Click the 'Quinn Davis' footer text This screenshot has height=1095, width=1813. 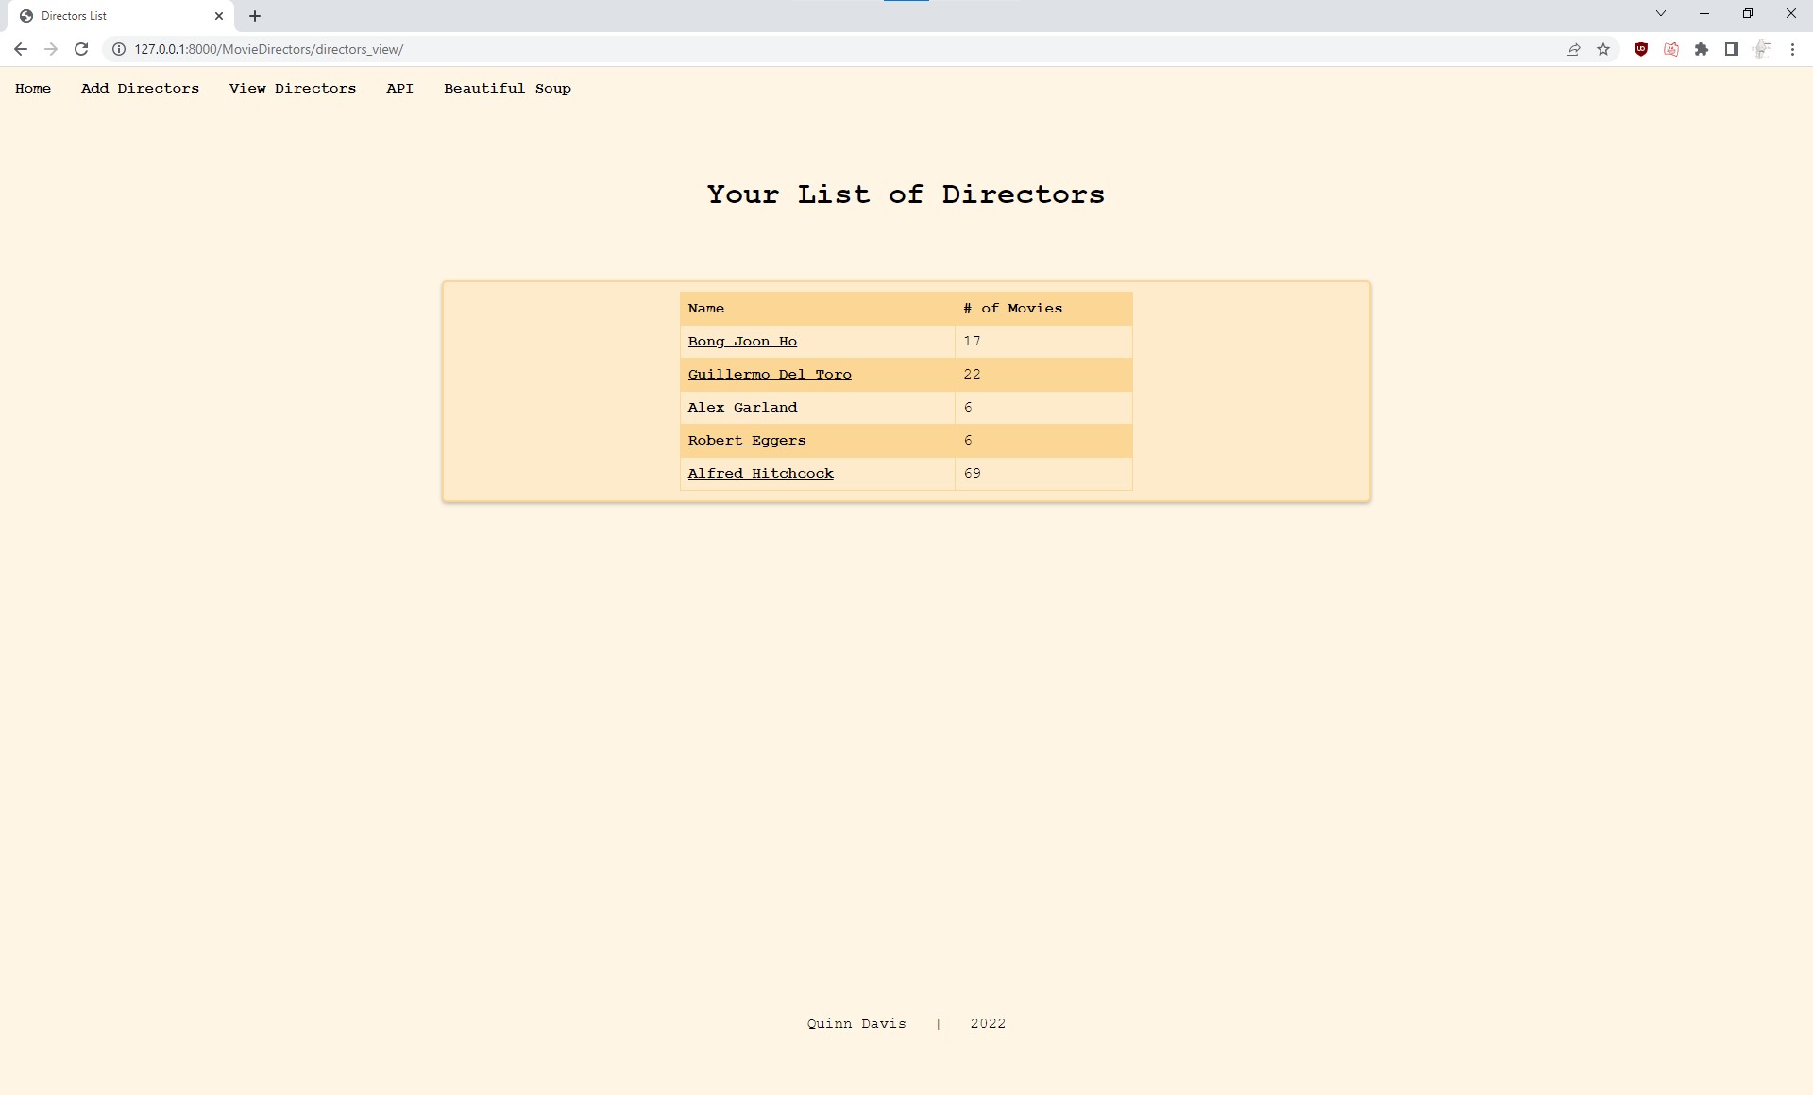point(856,1024)
